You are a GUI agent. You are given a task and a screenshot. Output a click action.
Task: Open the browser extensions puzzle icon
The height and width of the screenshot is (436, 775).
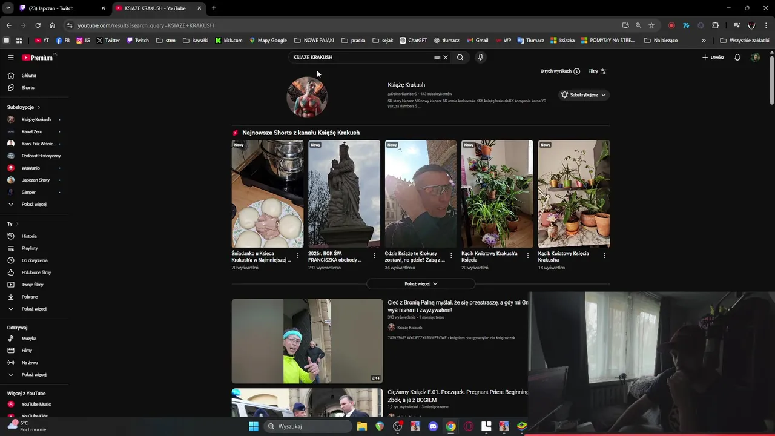(x=716, y=25)
